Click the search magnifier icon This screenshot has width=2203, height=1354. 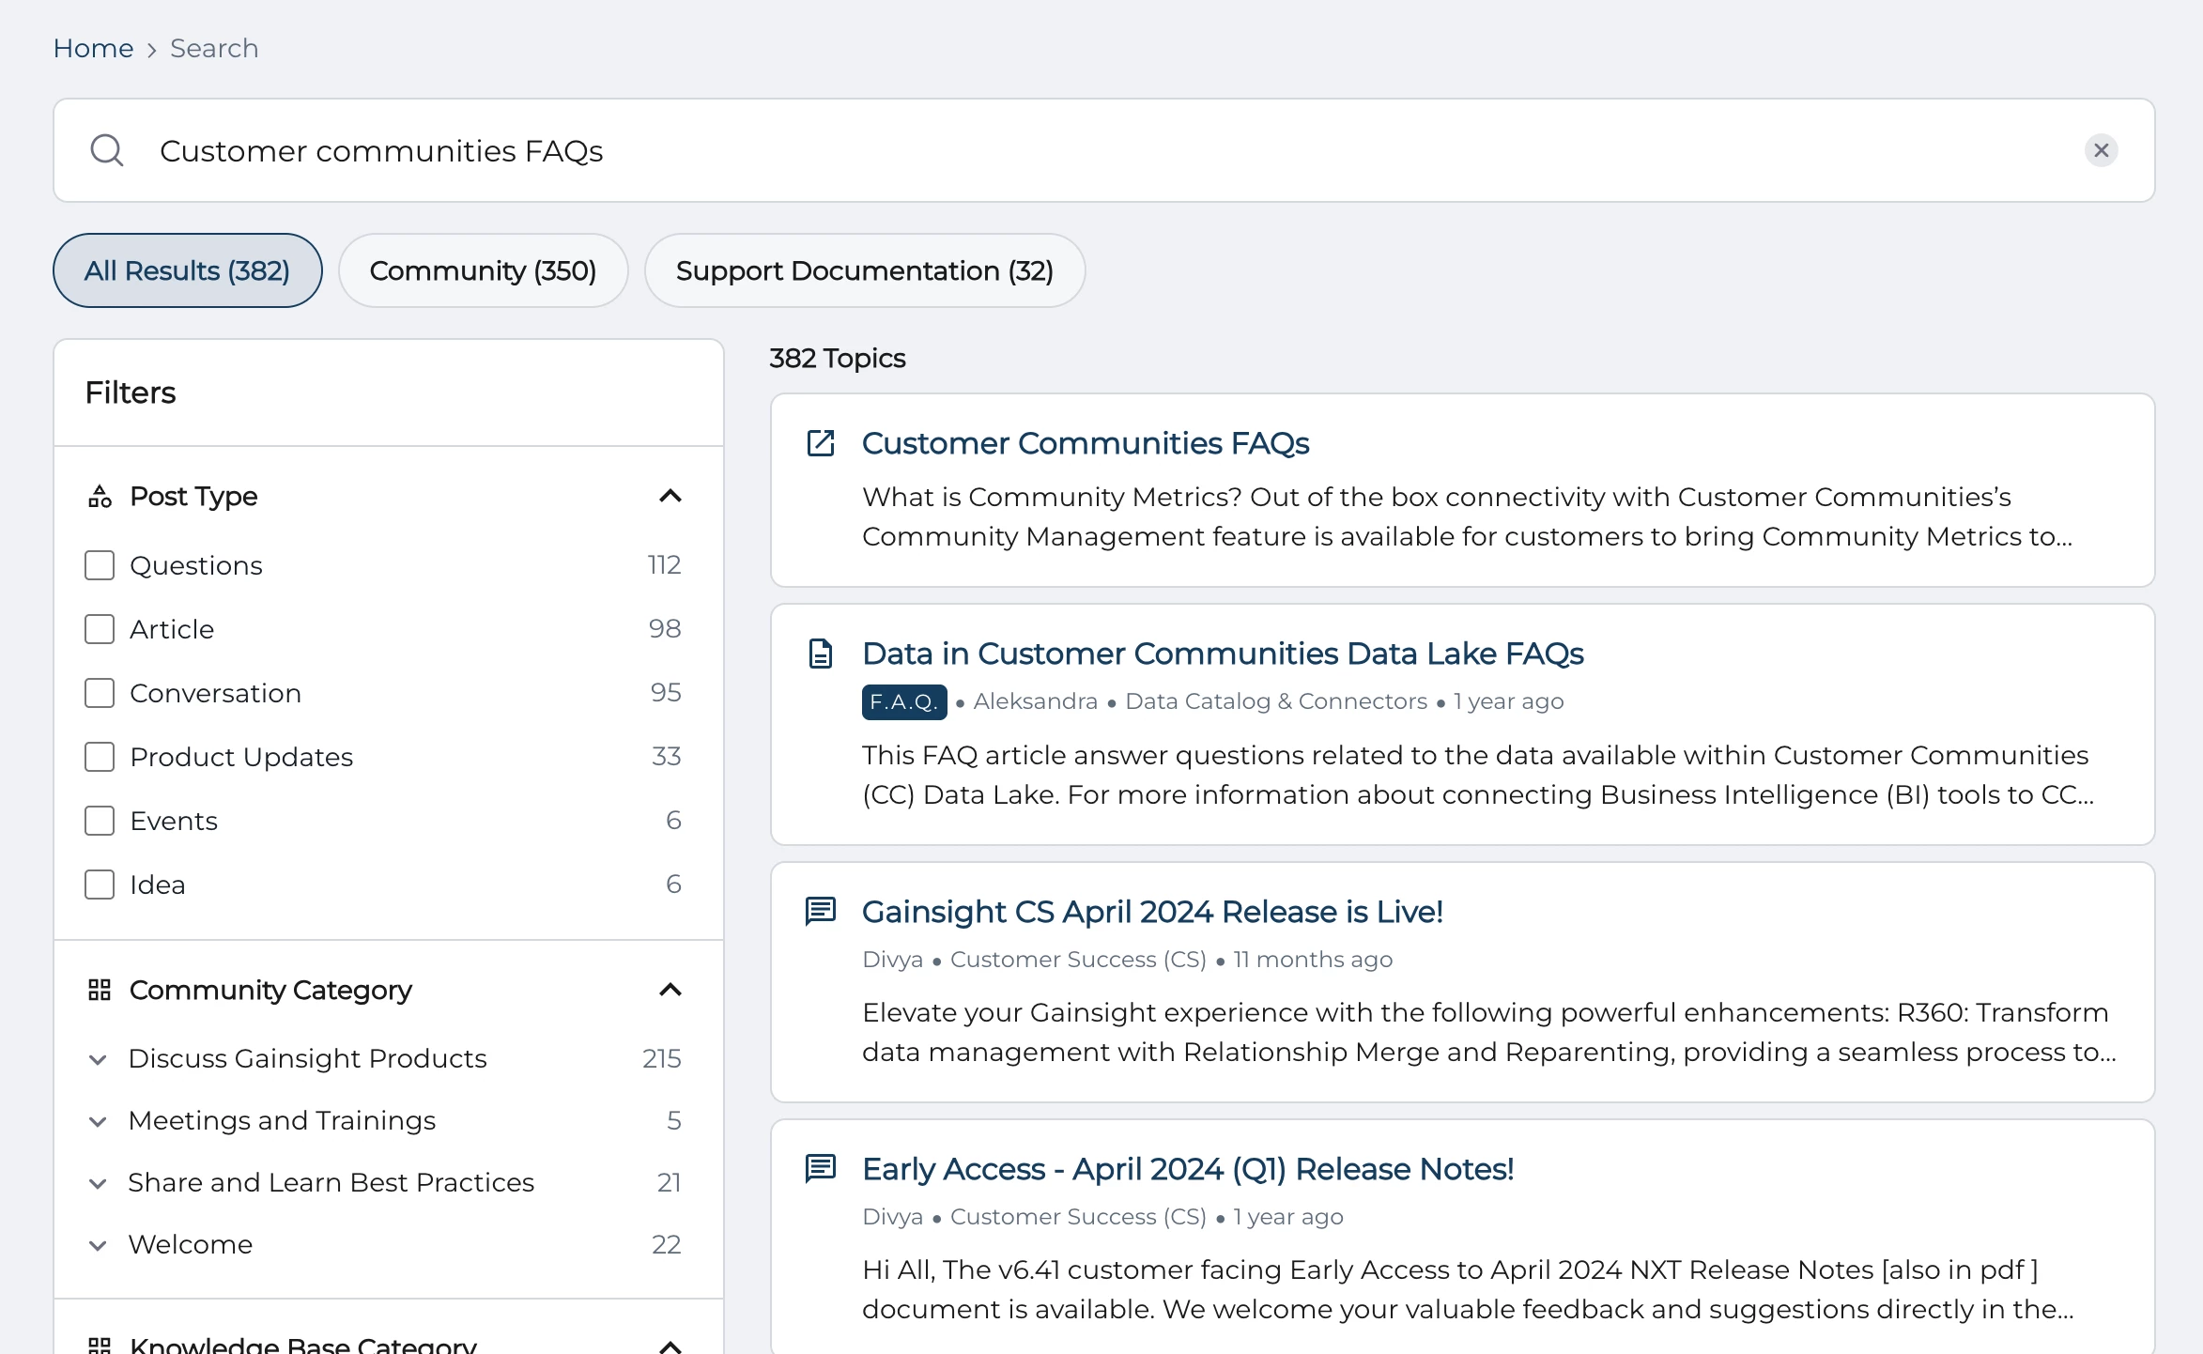pos(107,150)
